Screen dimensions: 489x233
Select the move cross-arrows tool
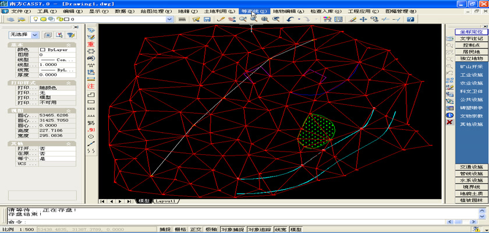(363, 19)
